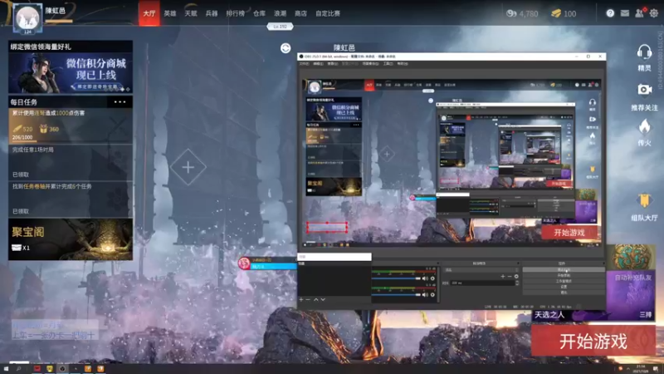The height and width of the screenshot is (374, 664).
Task: Adjust the upper OBS volume slider
Action: tap(397, 278)
